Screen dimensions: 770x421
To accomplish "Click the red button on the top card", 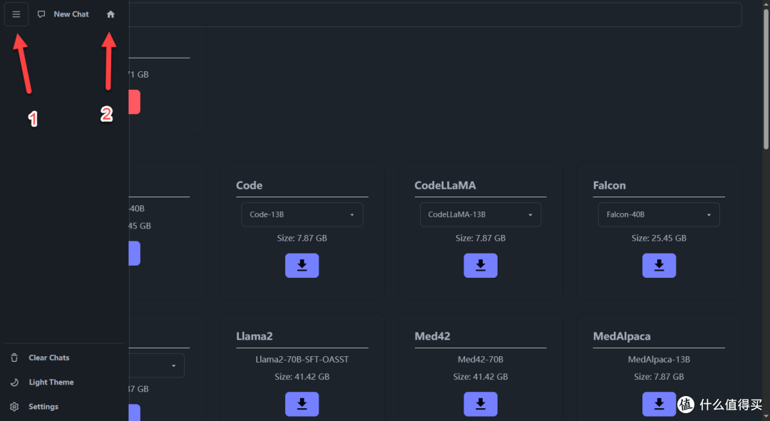I will click(x=135, y=102).
